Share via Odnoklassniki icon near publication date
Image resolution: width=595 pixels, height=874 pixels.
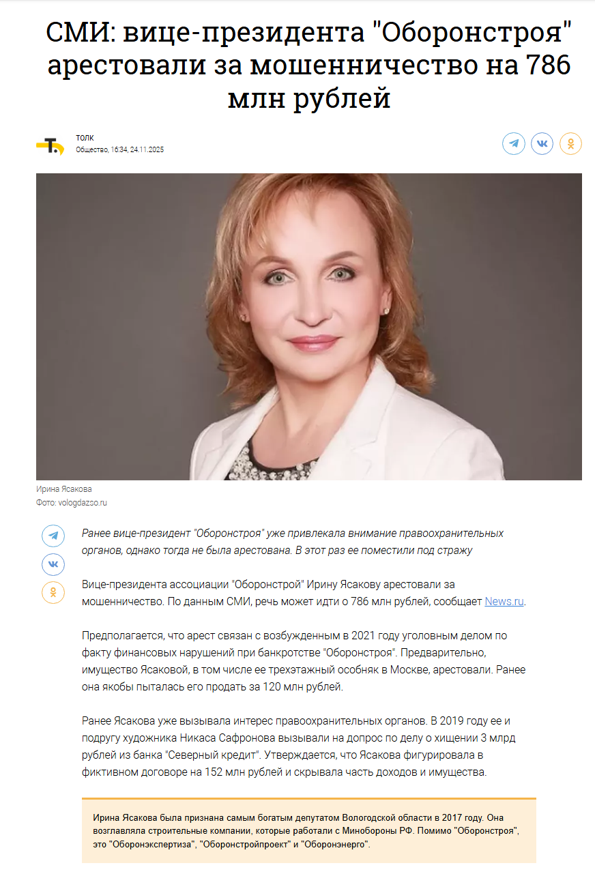(571, 143)
